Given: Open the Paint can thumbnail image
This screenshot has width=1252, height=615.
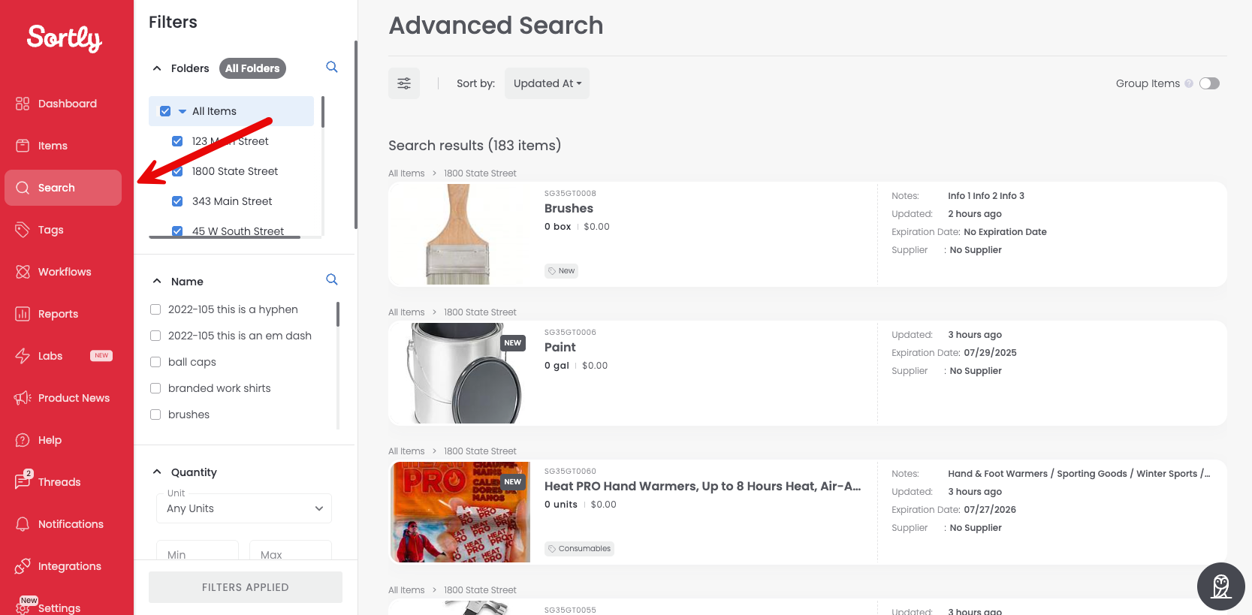Looking at the screenshot, I should pos(460,373).
